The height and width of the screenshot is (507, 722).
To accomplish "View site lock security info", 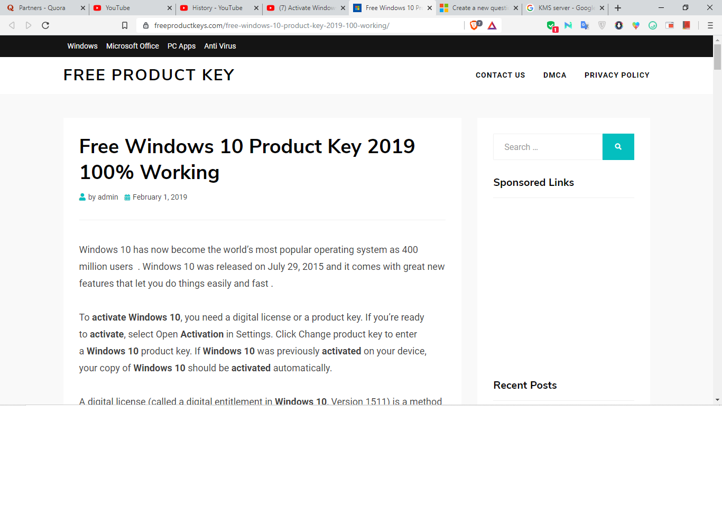I will click(146, 25).
